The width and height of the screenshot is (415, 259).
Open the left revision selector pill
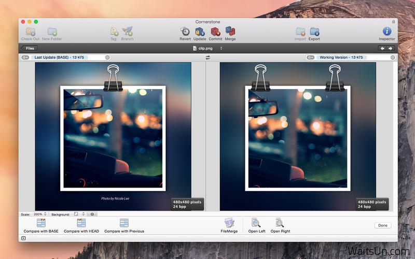click(x=25, y=57)
